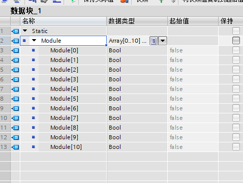Click the data type selector icon beside Array[0..10]

[154, 41]
